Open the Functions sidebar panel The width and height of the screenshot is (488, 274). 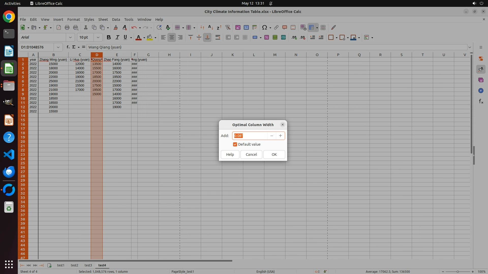(x=481, y=101)
